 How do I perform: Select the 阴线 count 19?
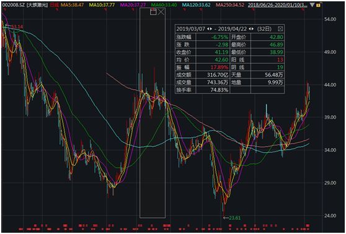280,67
